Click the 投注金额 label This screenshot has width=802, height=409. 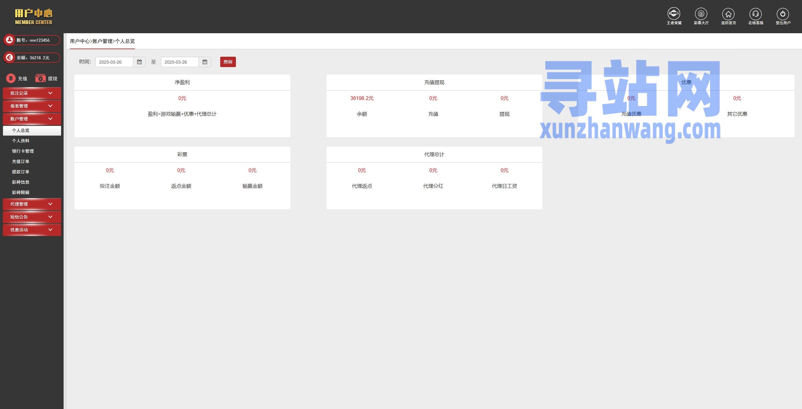(110, 186)
